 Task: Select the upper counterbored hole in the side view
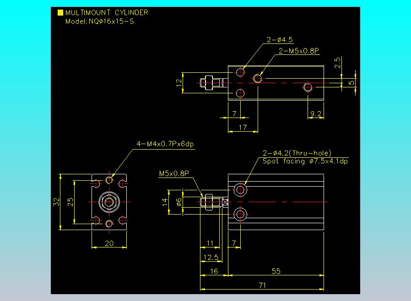click(x=240, y=190)
